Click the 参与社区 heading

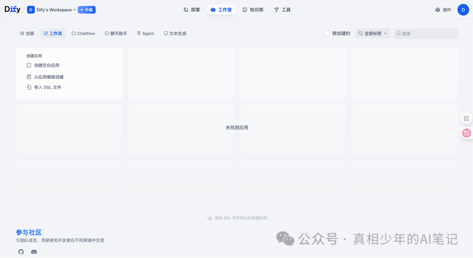tap(28, 232)
